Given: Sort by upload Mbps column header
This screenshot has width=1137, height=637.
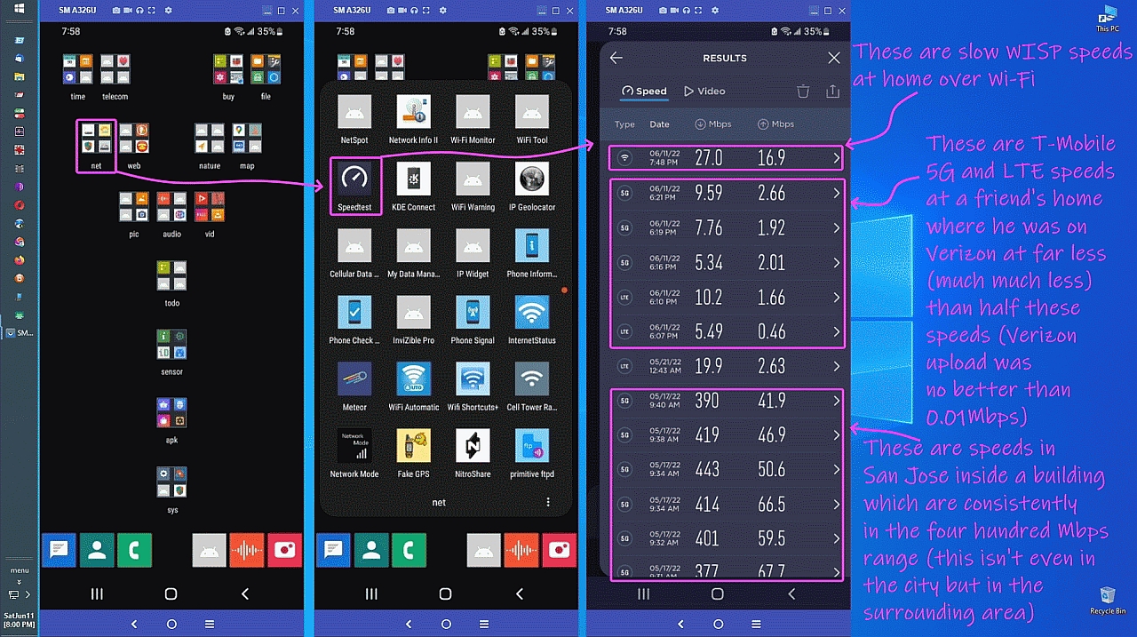Looking at the screenshot, I should click(775, 124).
